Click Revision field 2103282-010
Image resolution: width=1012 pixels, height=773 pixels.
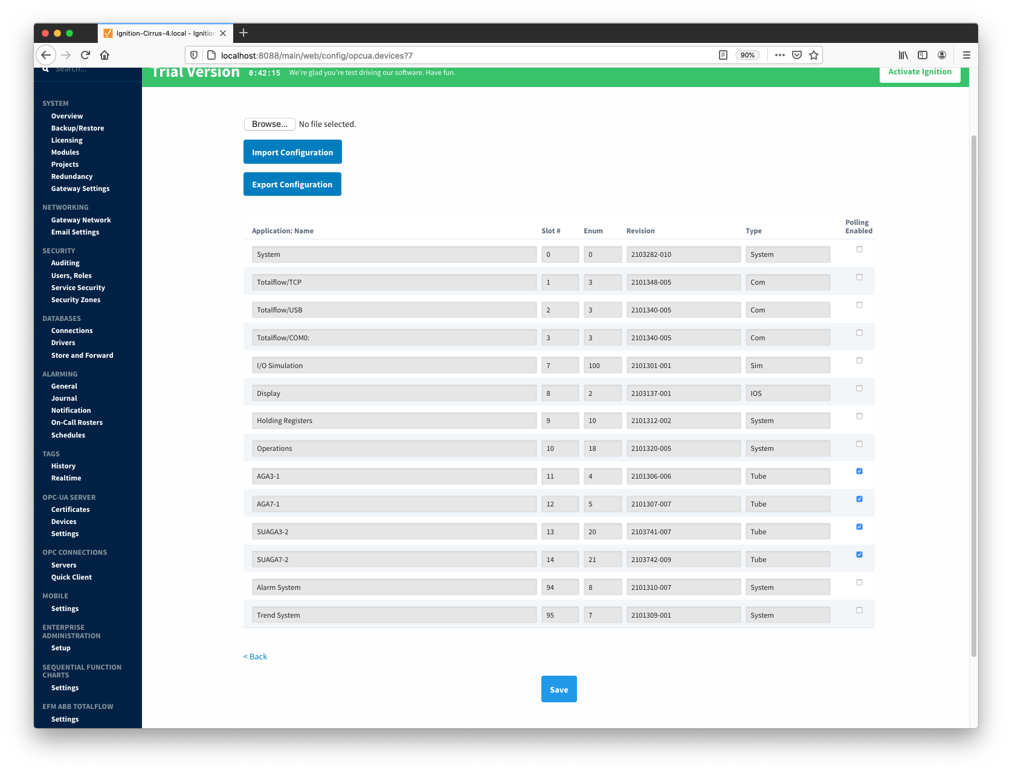coord(683,254)
